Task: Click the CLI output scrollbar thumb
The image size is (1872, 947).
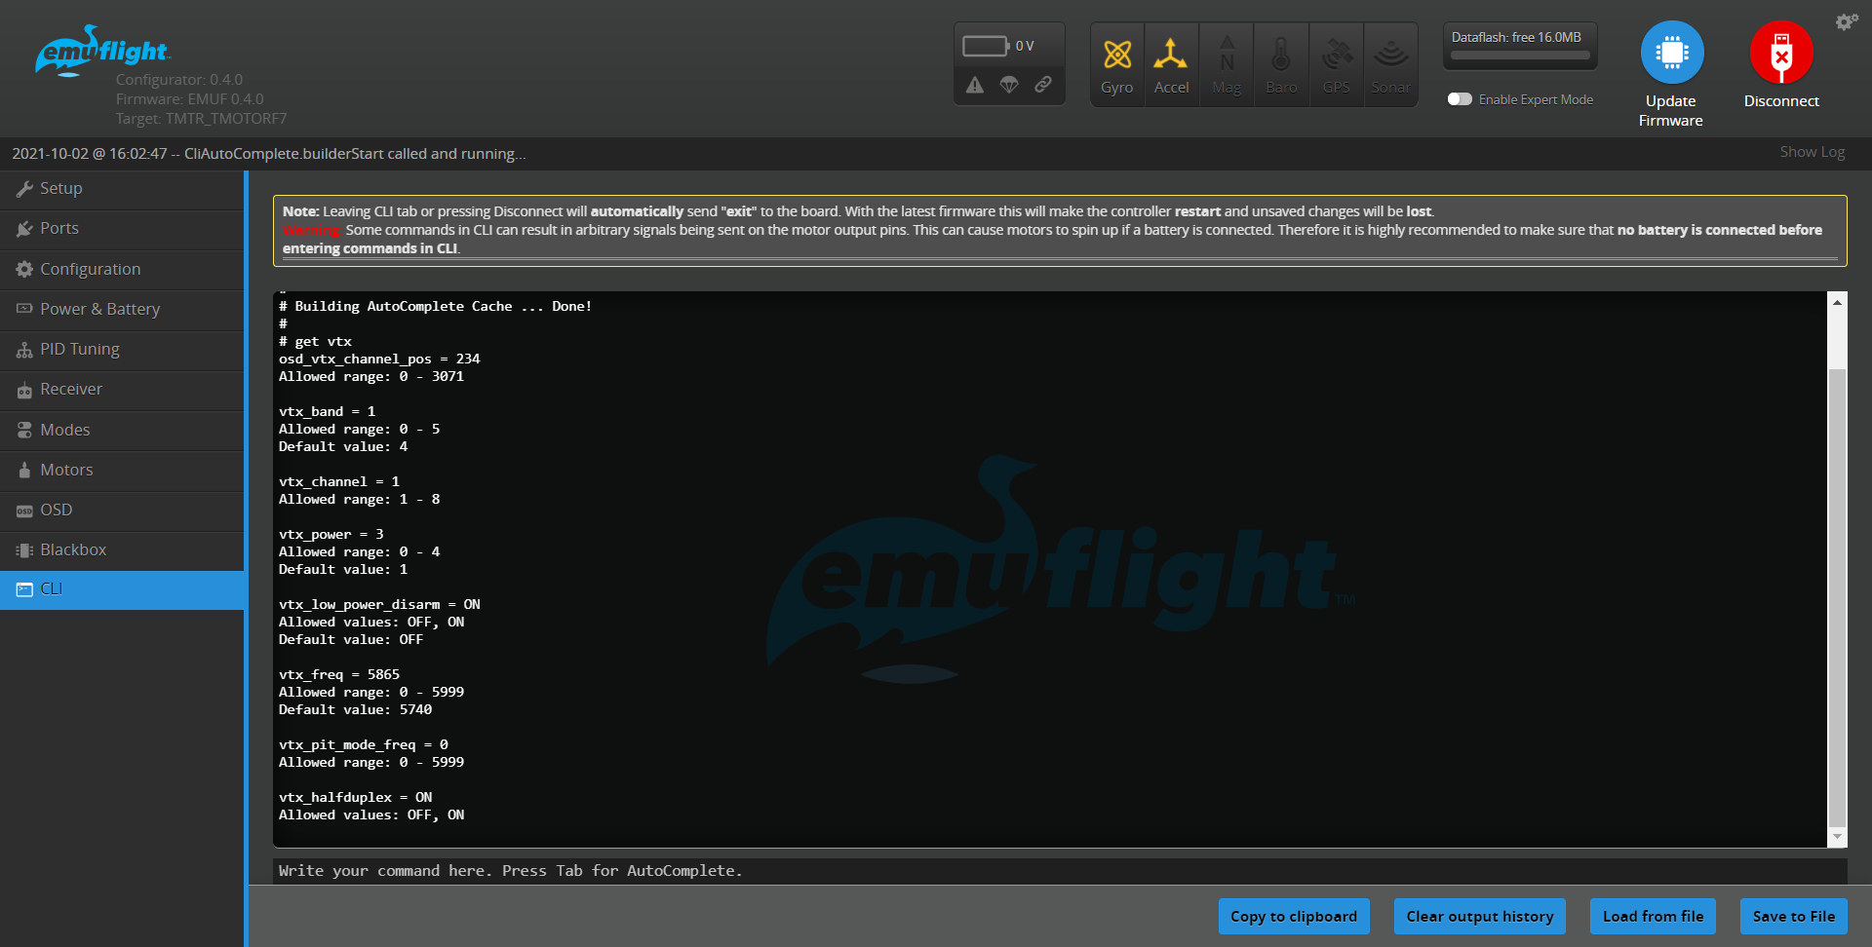Action: coord(1837,597)
